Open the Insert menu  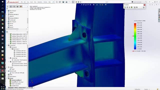point(31,2)
